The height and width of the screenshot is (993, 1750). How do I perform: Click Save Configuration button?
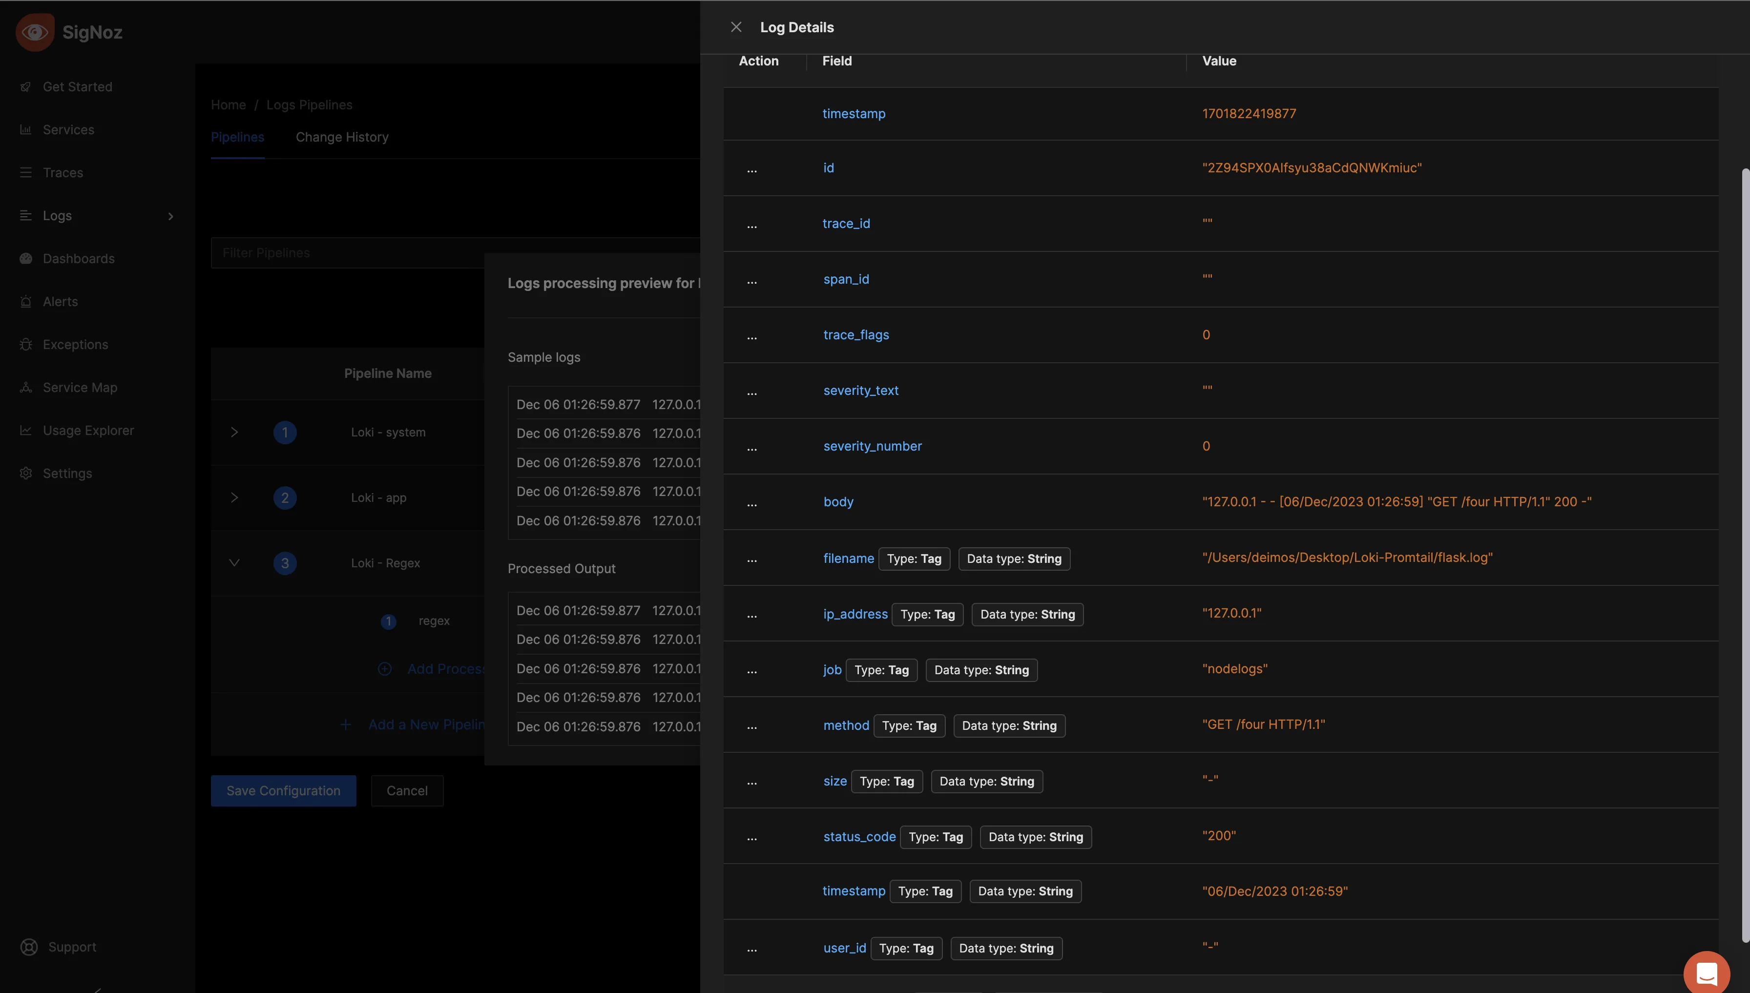283,790
